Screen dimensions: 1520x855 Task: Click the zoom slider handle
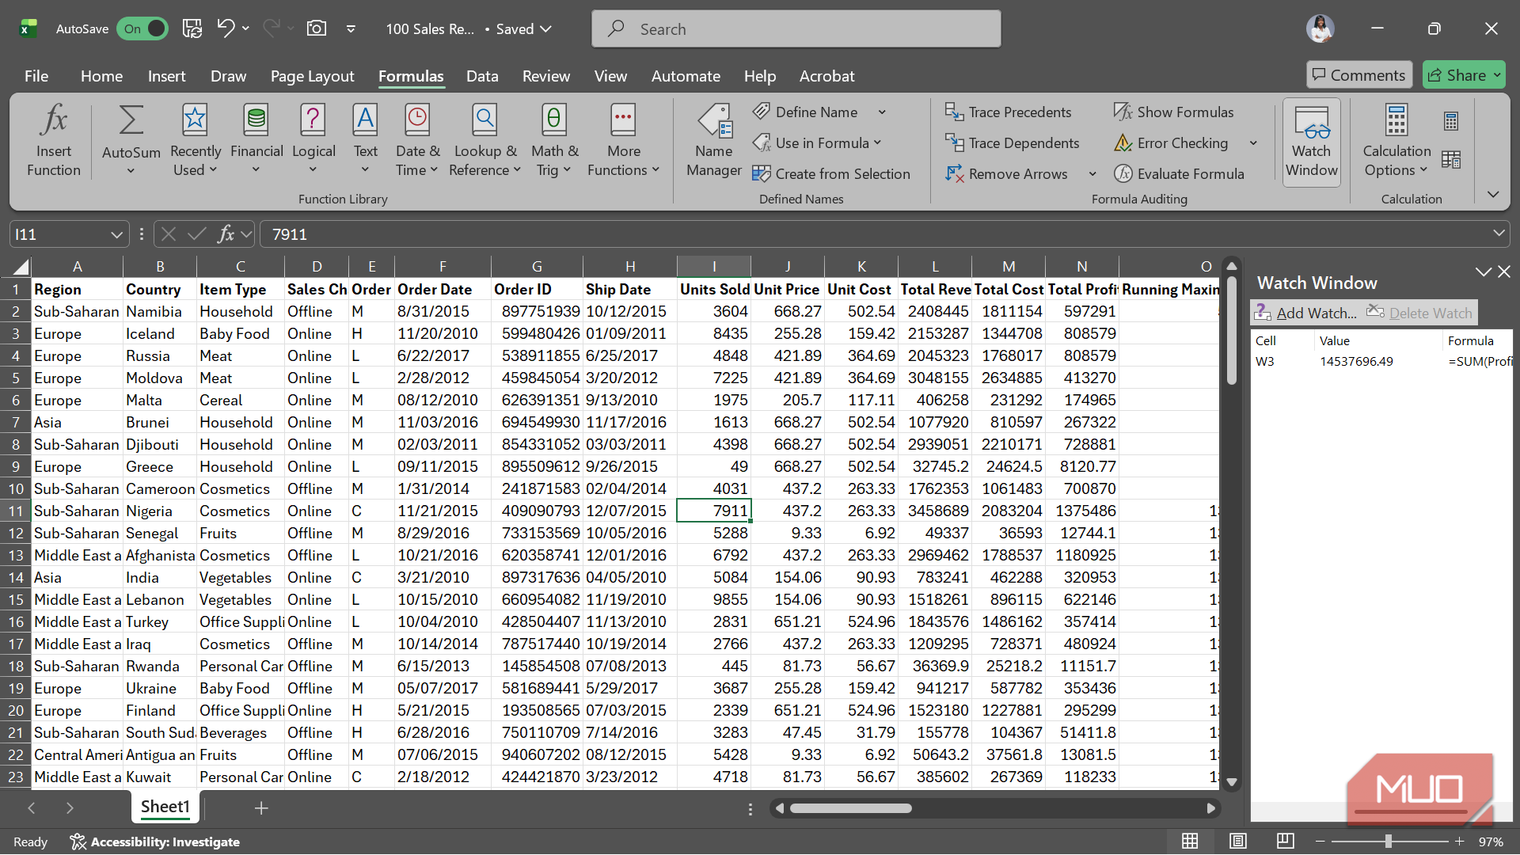pos(1388,842)
